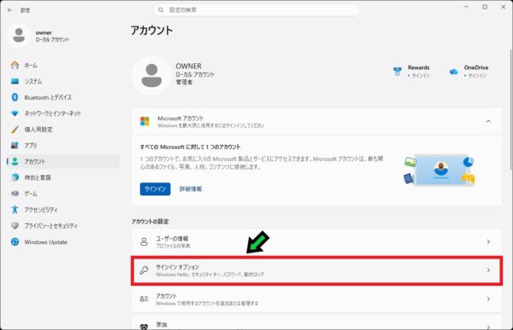Click the OneDrive cloud icon

point(453,72)
